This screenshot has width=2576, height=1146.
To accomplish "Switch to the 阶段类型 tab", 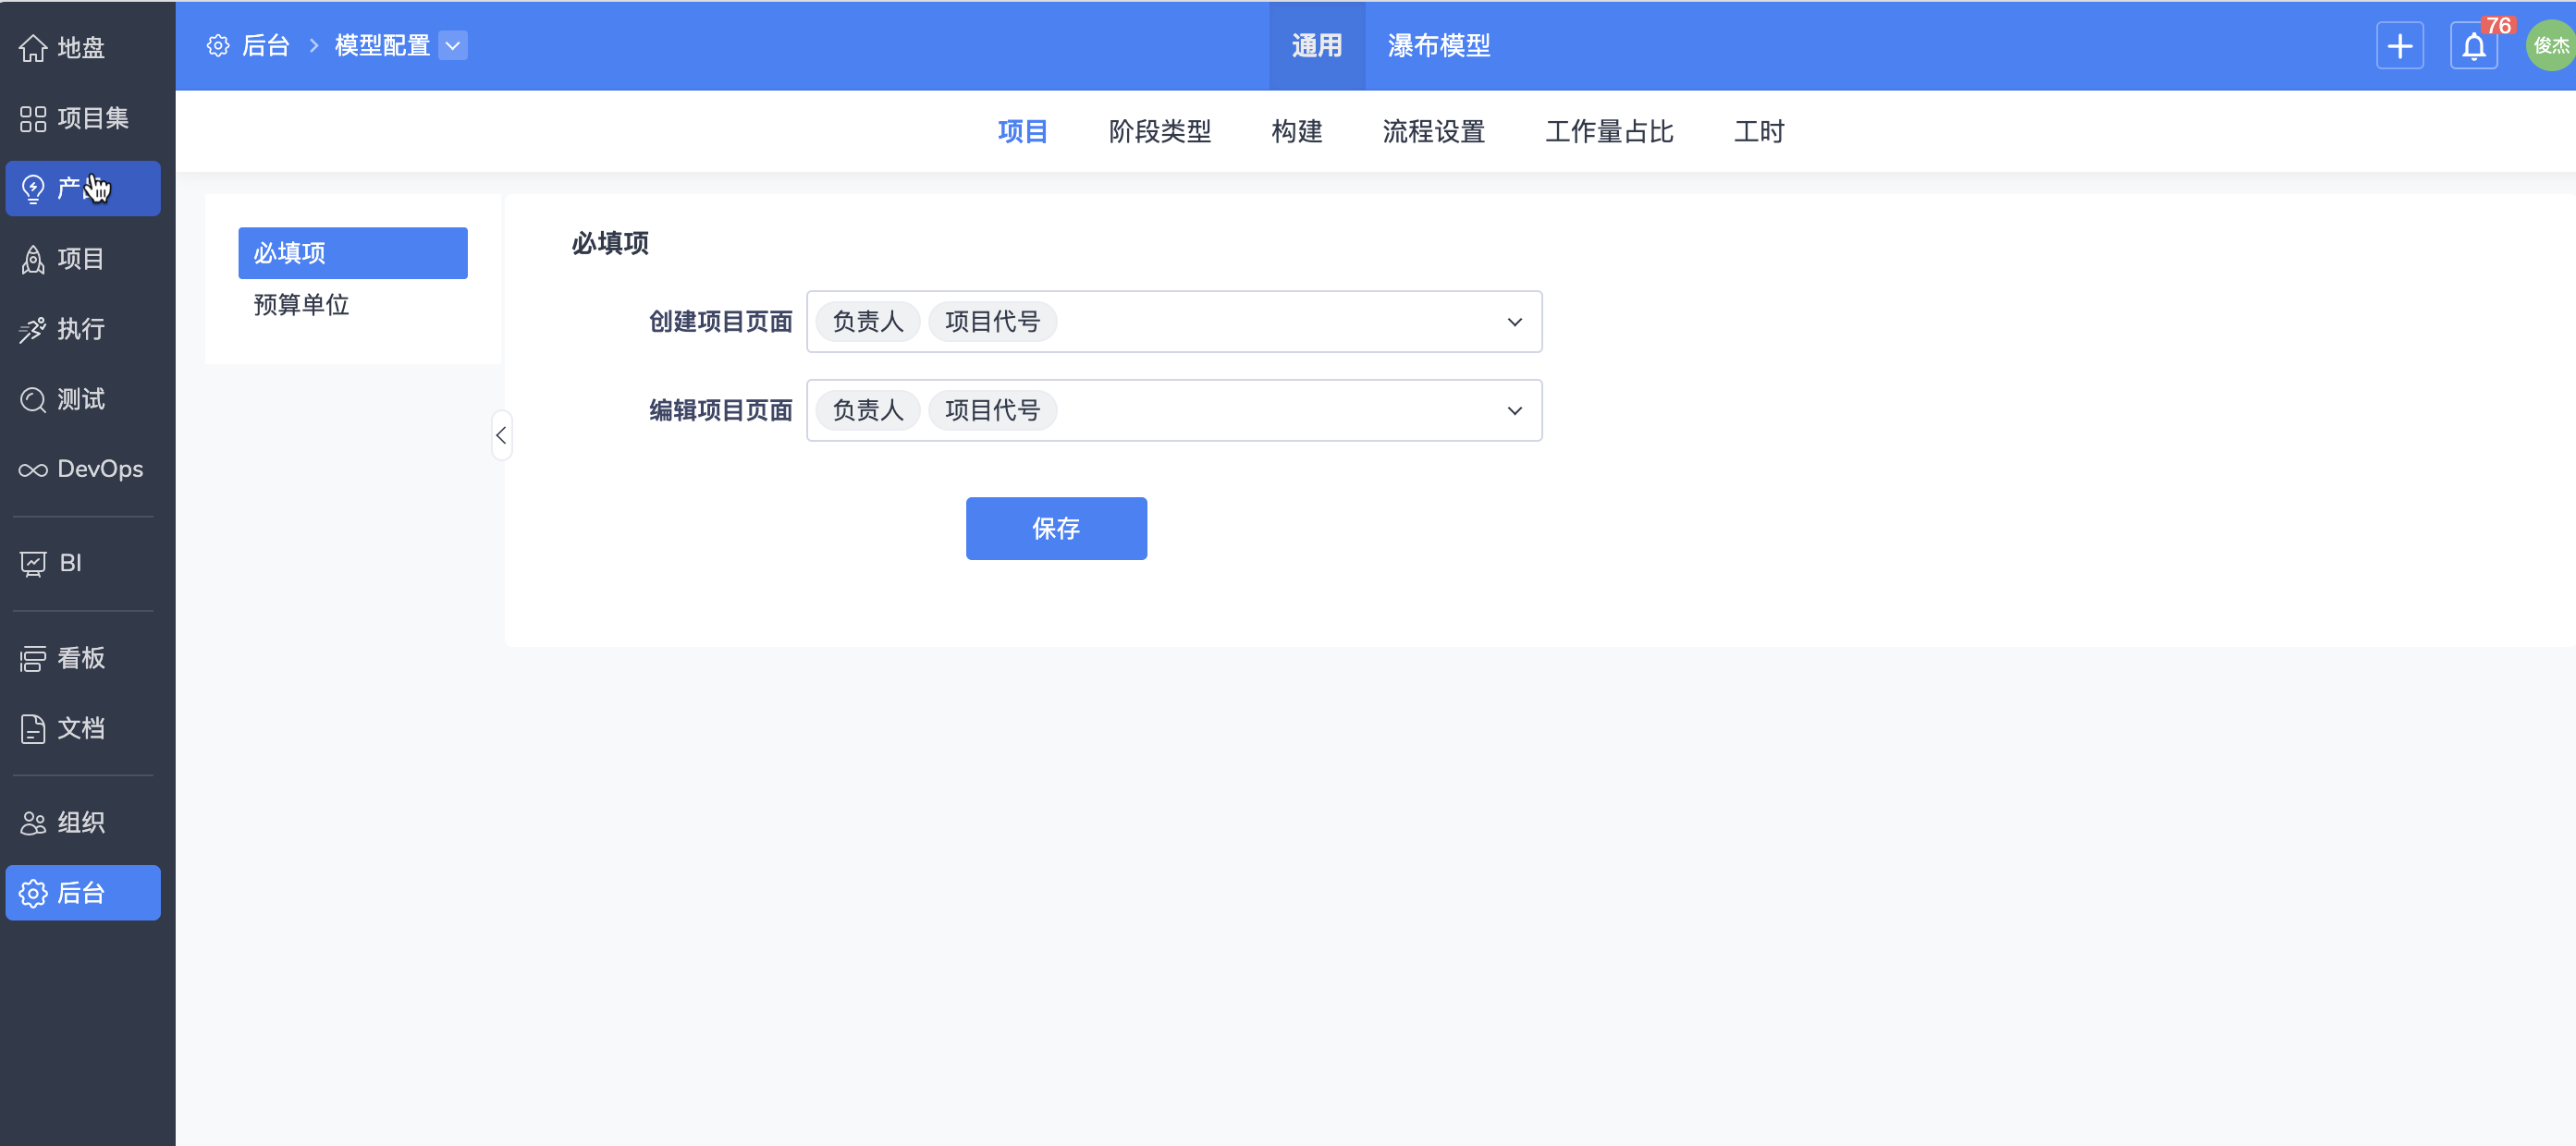I will 1159,132.
